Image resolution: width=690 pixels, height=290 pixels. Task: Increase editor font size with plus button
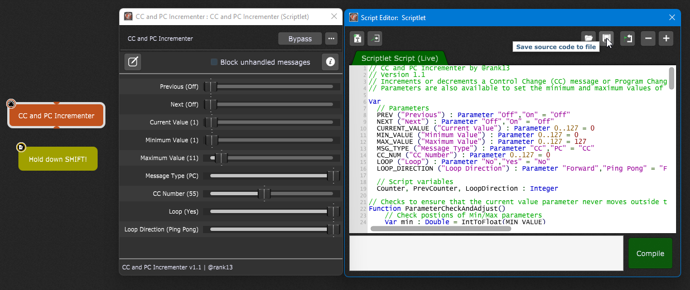(x=665, y=38)
